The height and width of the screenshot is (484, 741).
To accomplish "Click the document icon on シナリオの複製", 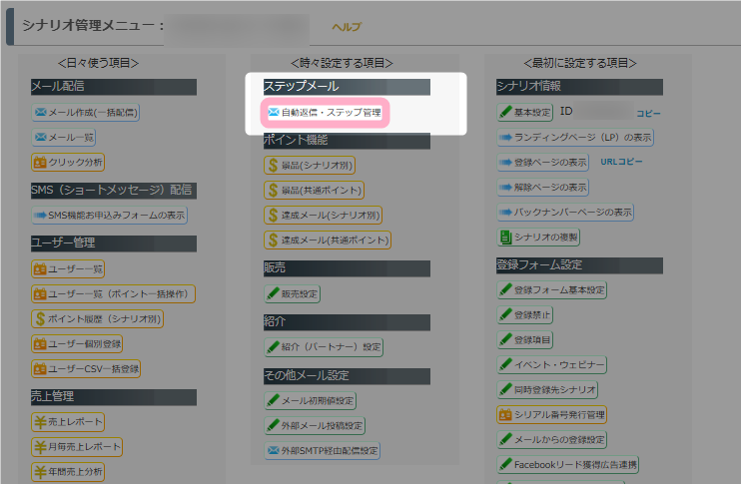I will [505, 238].
